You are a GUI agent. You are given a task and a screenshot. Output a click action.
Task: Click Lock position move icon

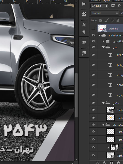[112, 20]
